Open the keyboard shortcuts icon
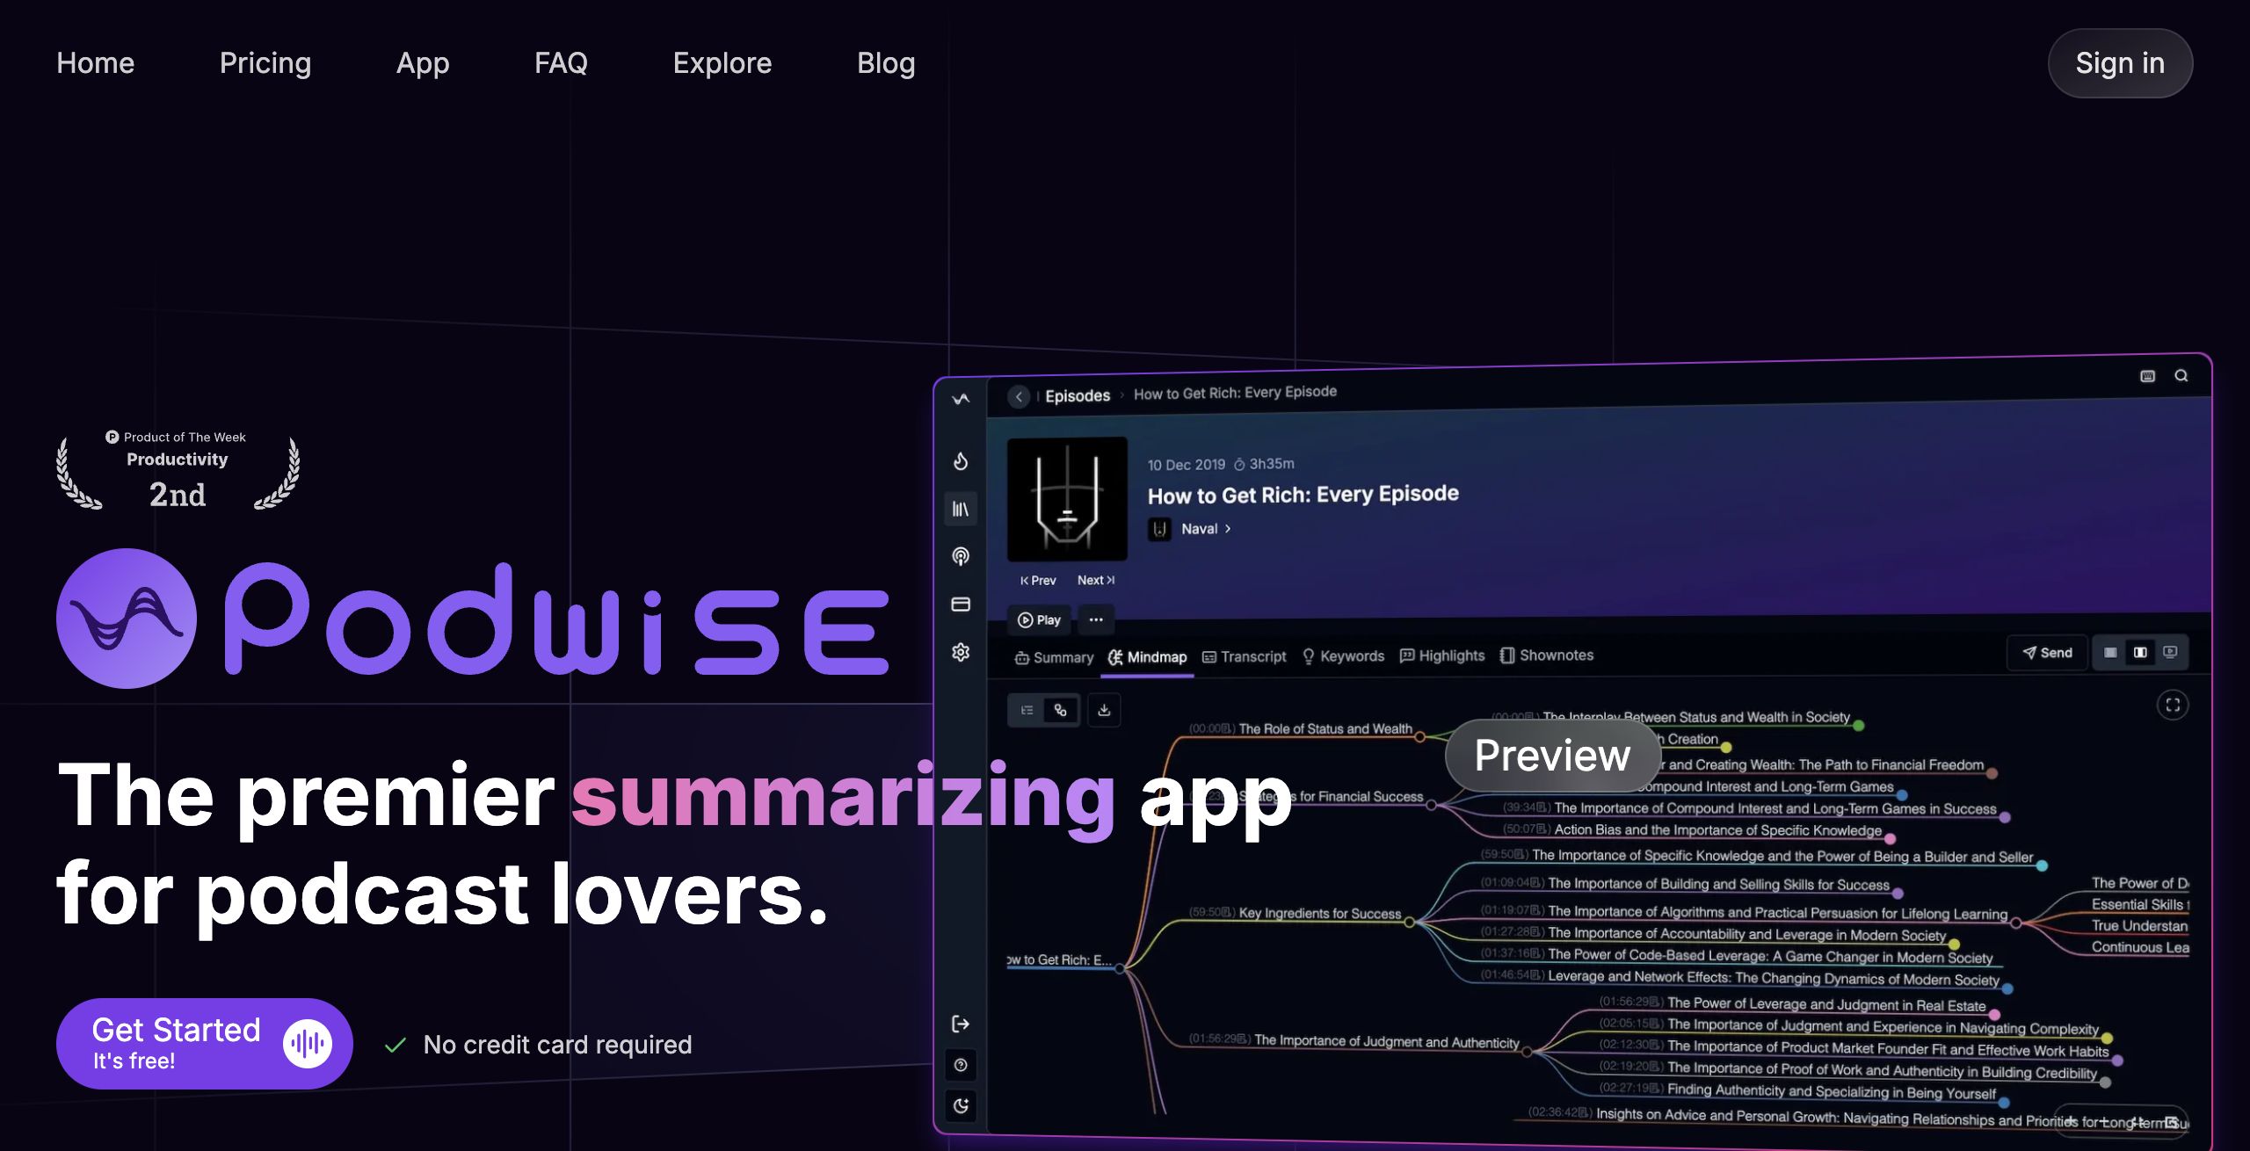The image size is (2250, 1151). coord(2147,376)
